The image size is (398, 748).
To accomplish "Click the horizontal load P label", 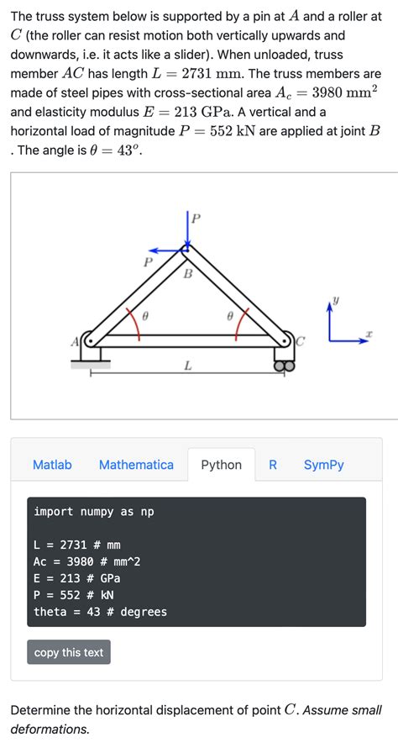I will (149, 261).
